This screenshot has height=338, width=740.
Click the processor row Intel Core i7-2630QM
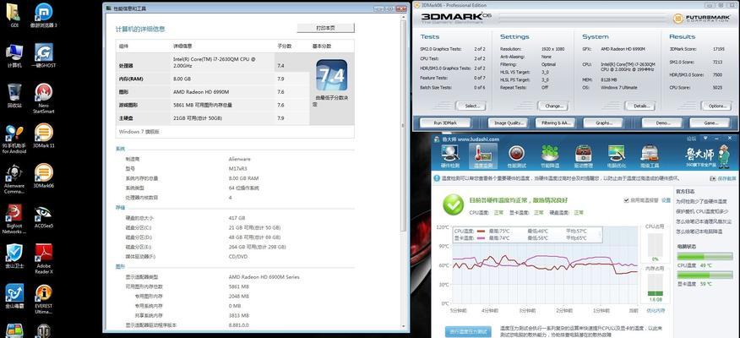click(x=212, y=63)
